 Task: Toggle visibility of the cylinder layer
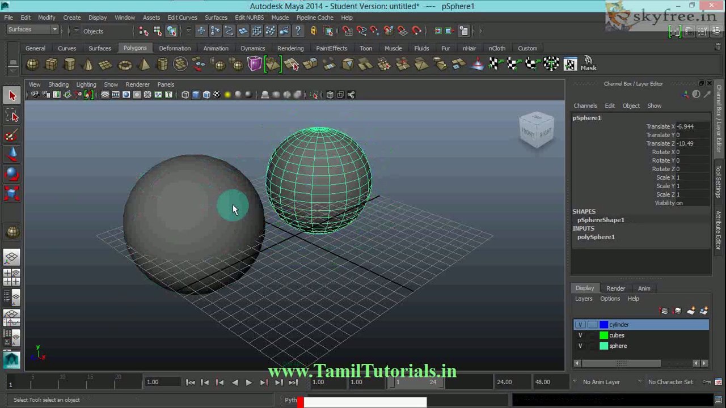[x=580, y=325]
